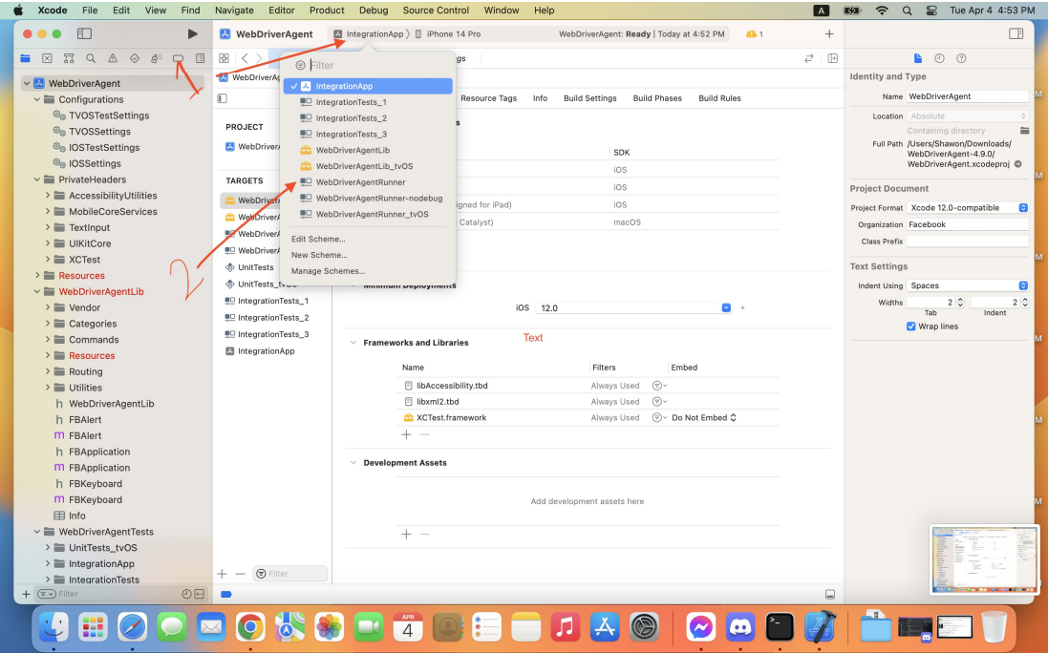The height and width of the screenshot is (653, 1048).
Task: Go back with the editor back arrow
Action: [245, 59]
